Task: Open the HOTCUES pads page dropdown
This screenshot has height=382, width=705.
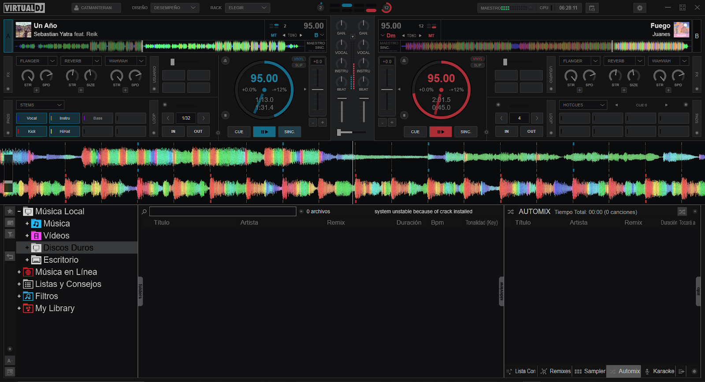Action: 583,105
